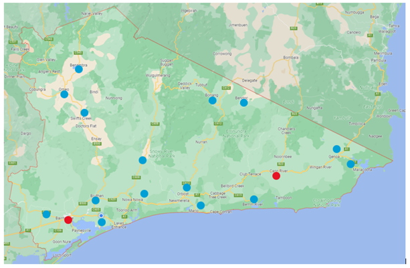Click the blue marker near Swifts Creek
The image size is (410, 268).
click(84, 113)
